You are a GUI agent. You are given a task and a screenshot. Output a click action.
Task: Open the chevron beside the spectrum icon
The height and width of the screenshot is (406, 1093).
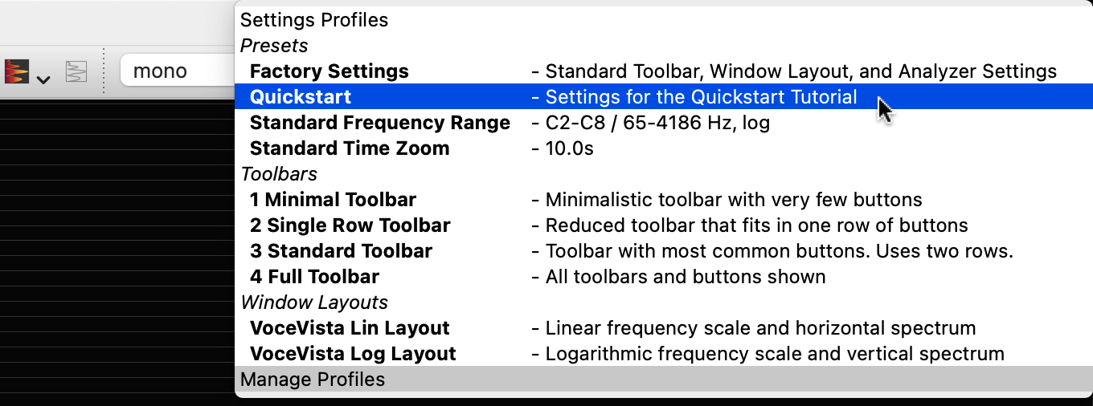[x=43, y=79]
